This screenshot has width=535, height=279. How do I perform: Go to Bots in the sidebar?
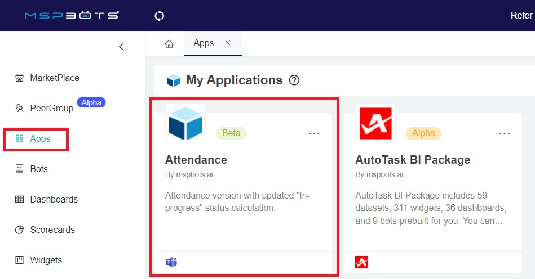point(38,169)
